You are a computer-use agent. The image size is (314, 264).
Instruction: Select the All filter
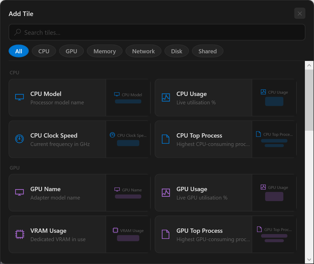pyautogui.click(x=18, y=51)
